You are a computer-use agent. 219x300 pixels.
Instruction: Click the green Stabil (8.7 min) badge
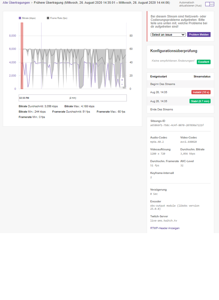[200, 101]
